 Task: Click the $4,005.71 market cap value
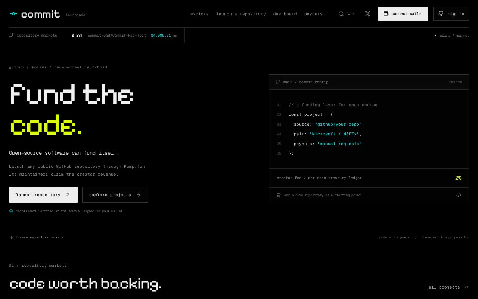[x=161, y=36]
